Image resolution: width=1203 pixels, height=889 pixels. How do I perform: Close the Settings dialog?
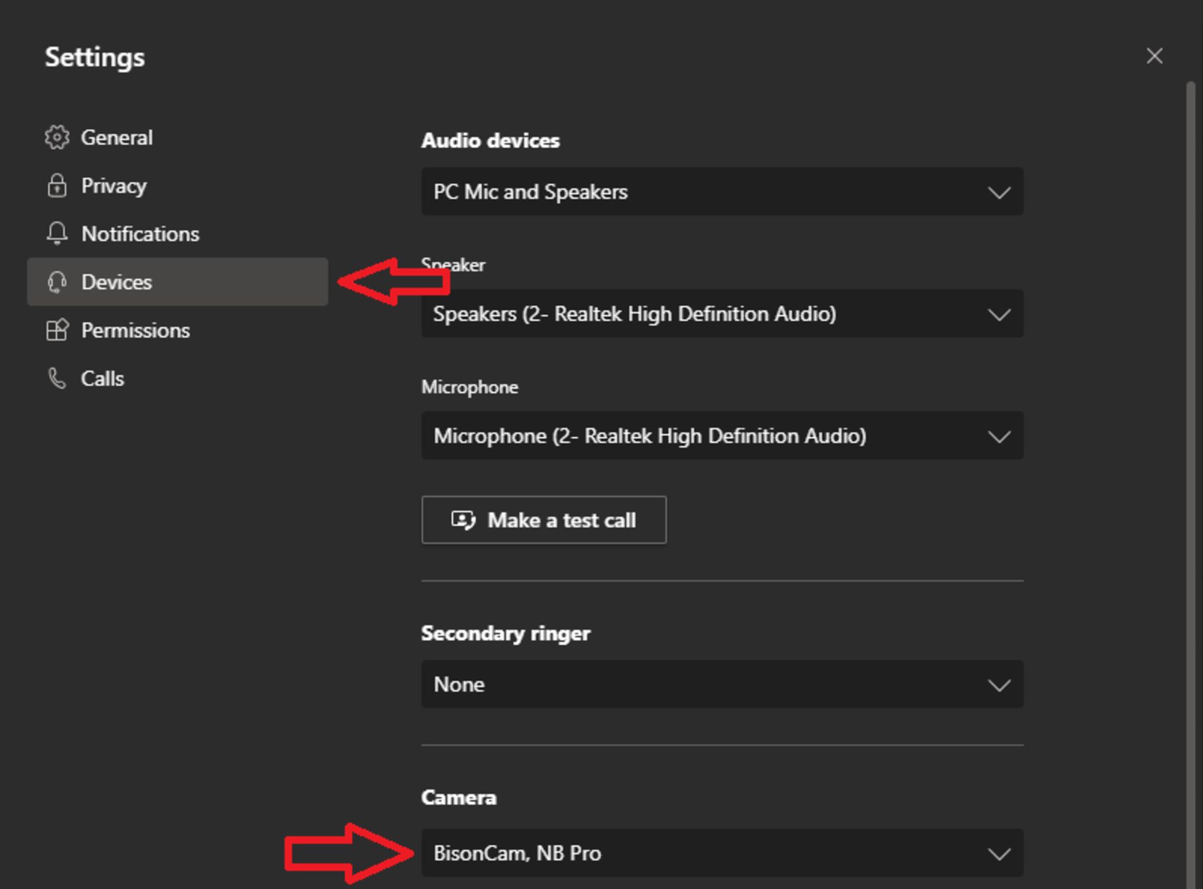[x=1154, y=56]
